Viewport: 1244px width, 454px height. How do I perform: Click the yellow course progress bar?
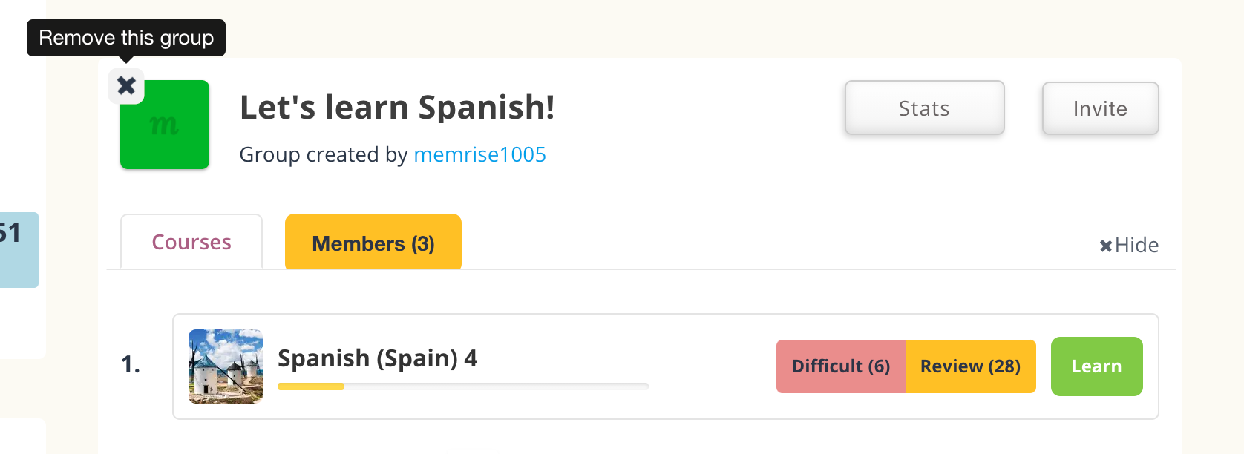[x=311, y=386]
